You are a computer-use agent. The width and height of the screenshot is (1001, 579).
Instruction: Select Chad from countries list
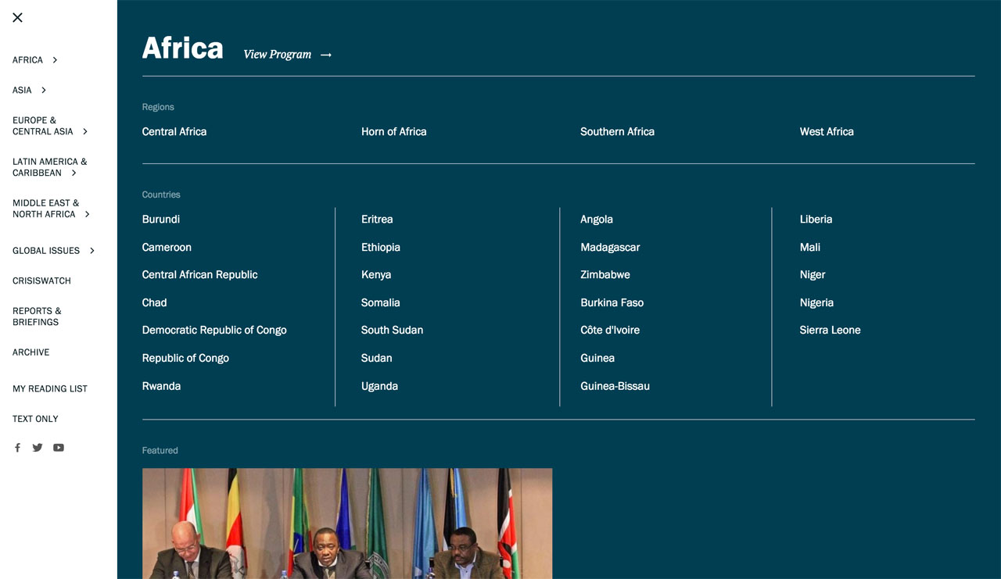click(154, 302)
